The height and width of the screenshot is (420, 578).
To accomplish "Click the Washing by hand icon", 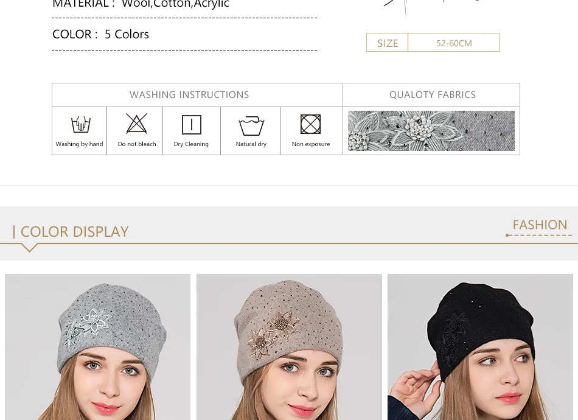I will [81, 124].
